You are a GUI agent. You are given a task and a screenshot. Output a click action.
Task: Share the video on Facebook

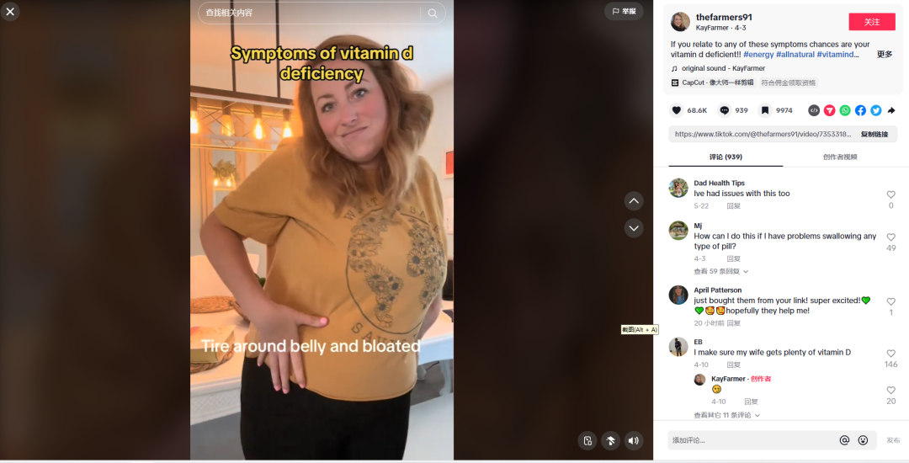860,110
